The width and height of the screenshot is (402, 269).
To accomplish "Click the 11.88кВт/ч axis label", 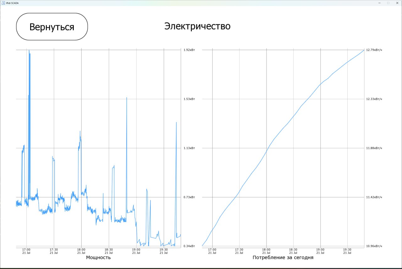I will click(374, 148).
